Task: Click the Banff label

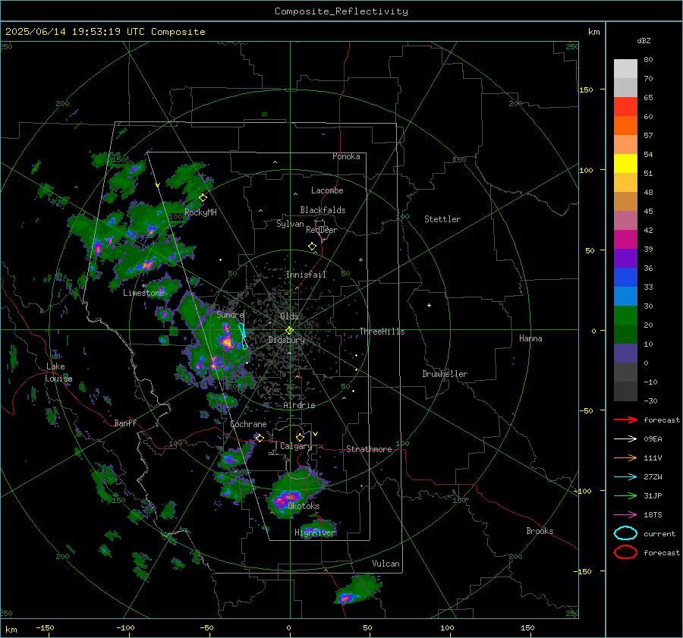Action: [125, 423]
